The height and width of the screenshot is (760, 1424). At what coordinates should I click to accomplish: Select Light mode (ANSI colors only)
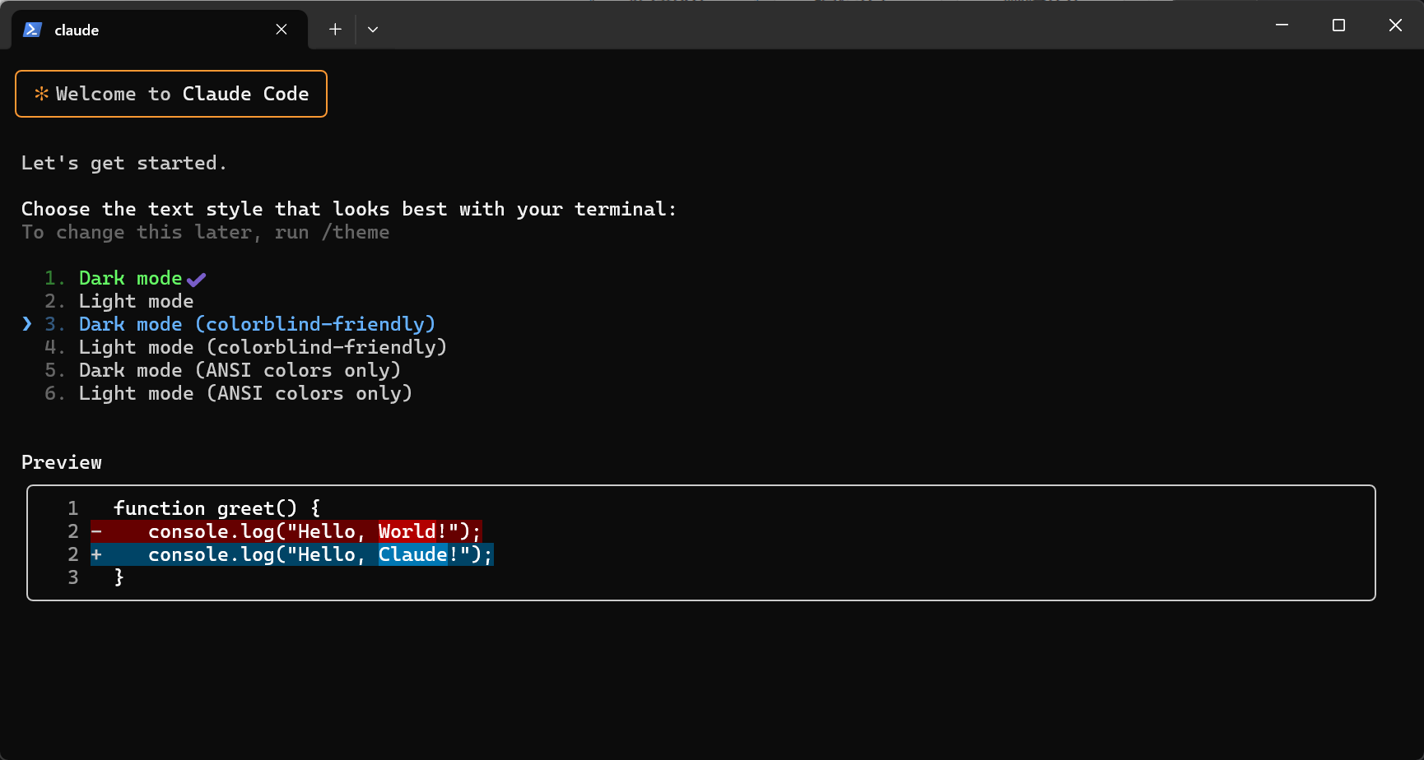(245, 393)
